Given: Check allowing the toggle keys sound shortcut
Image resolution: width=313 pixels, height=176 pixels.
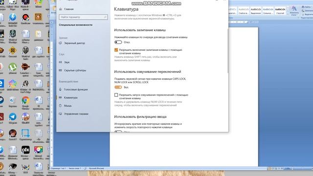Looking at the screenshot, I should (x=116, y=95).
